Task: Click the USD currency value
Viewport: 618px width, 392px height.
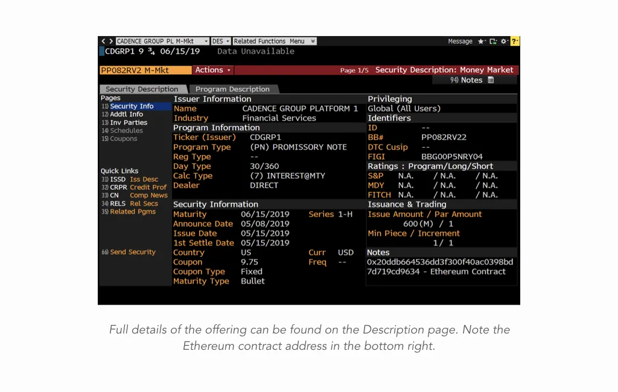Action: coord(346,253)
